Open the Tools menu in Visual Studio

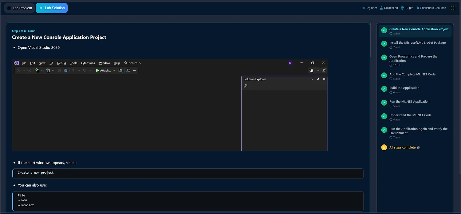[x=74, y=63]
